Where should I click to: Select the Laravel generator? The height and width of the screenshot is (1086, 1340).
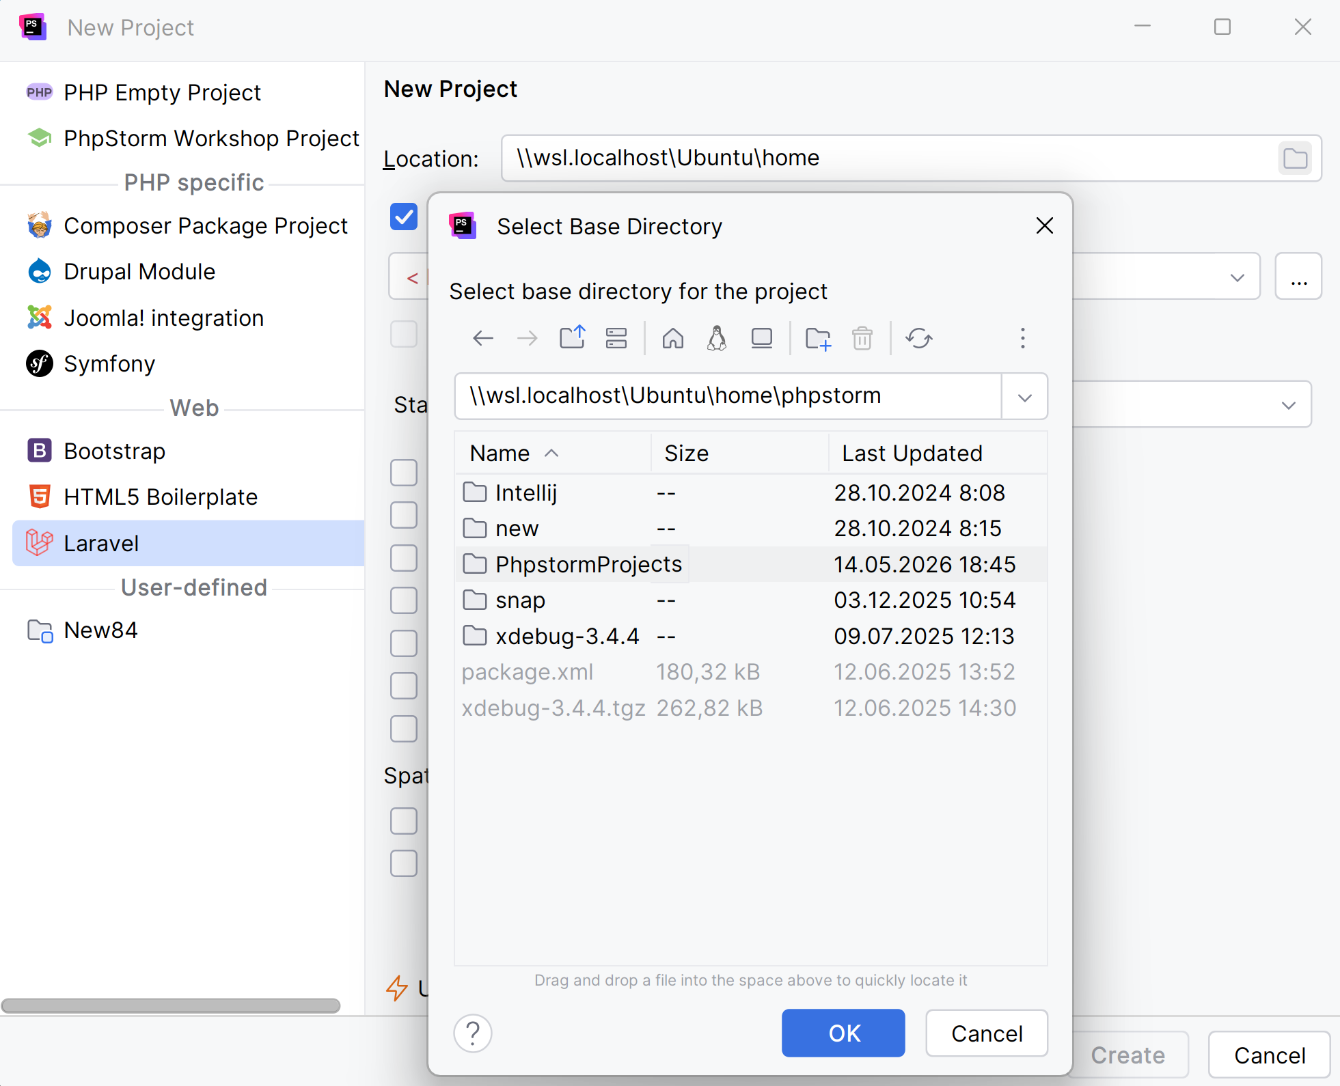188,543
